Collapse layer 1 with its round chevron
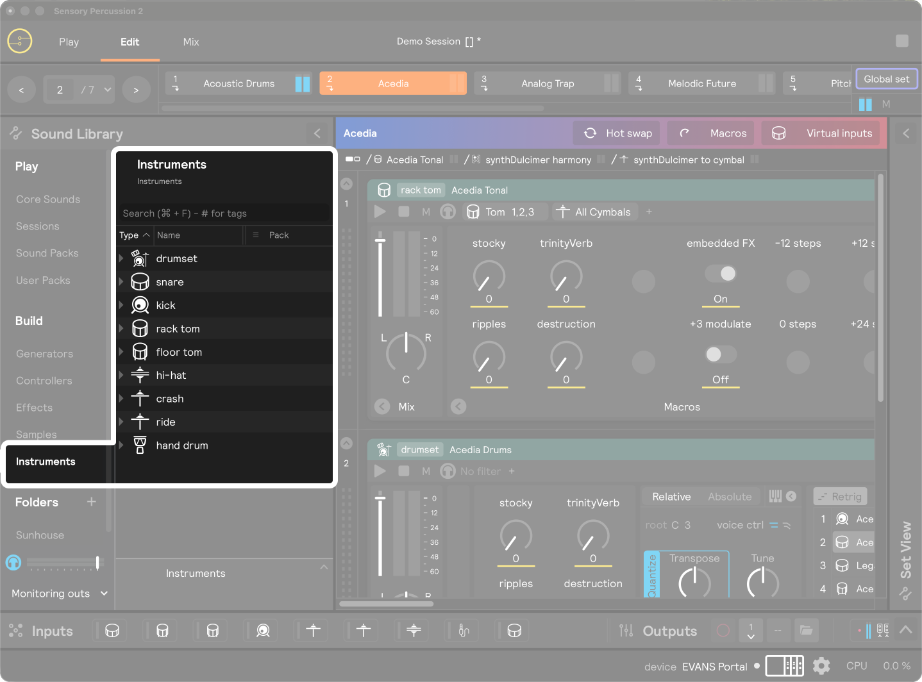 click(x=347, y=184)
